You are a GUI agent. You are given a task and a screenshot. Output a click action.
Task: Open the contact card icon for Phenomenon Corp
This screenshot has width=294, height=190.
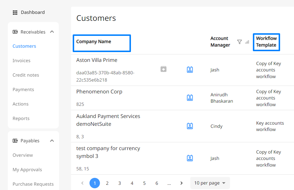click(190, 97)
